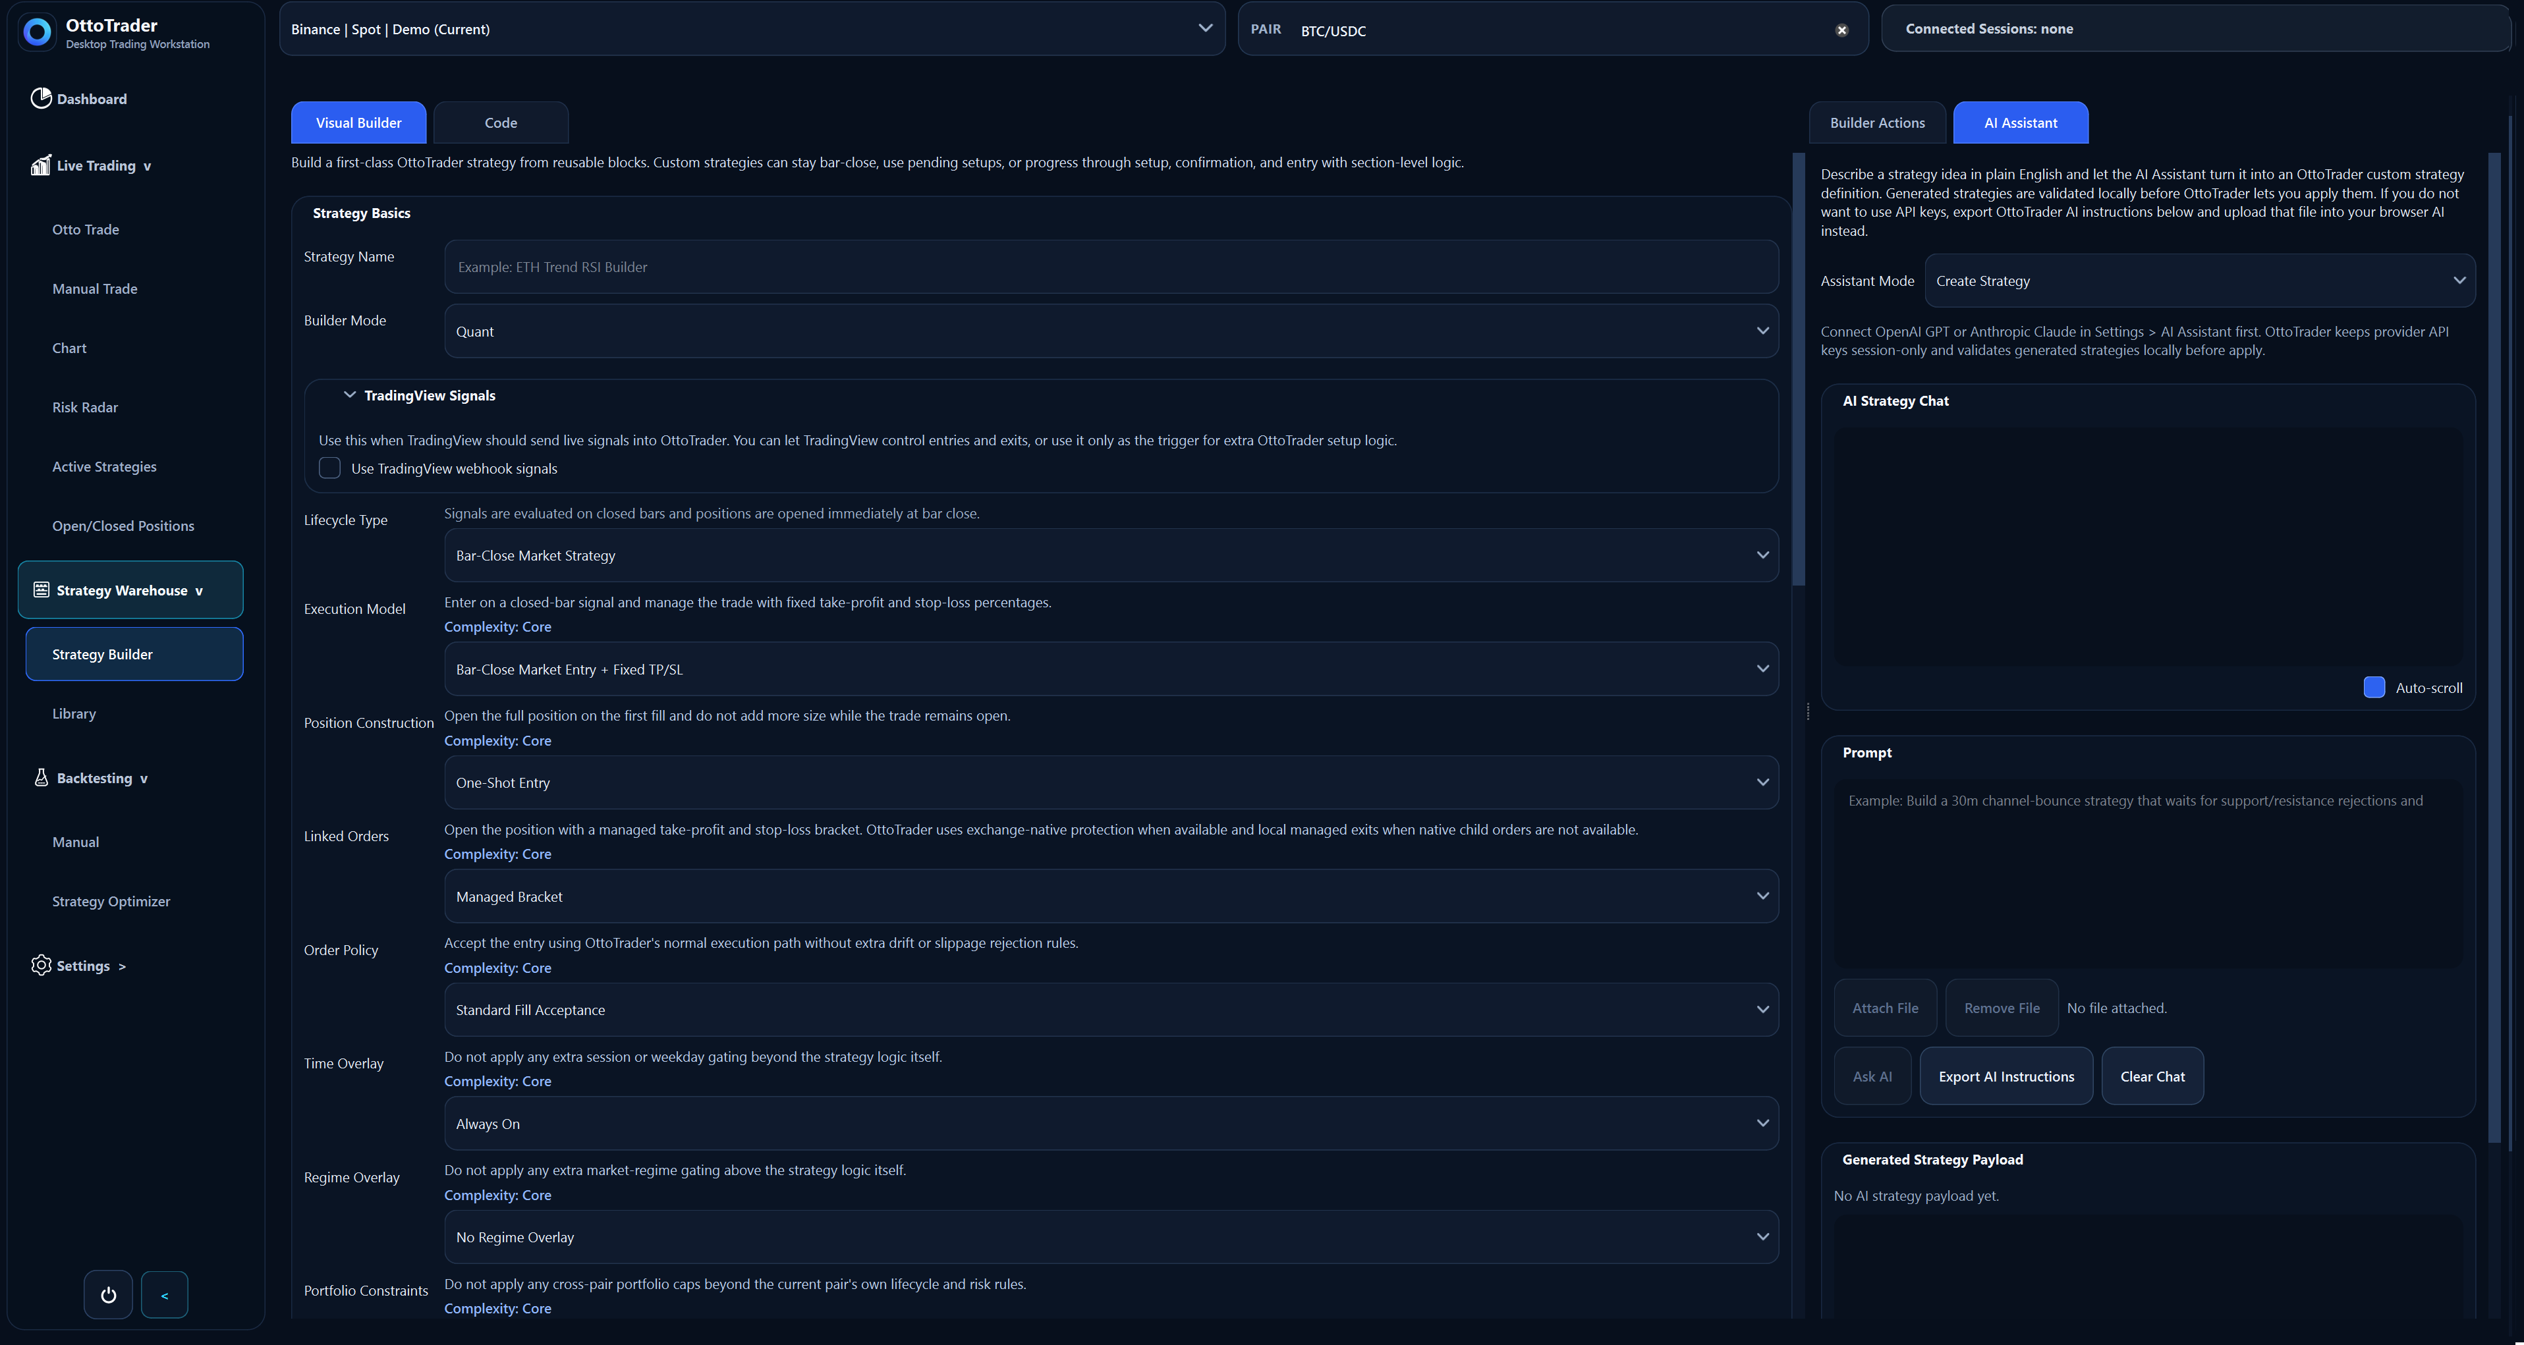
Task: Click the Strategy Name input field
Action: coord(1111,267)
